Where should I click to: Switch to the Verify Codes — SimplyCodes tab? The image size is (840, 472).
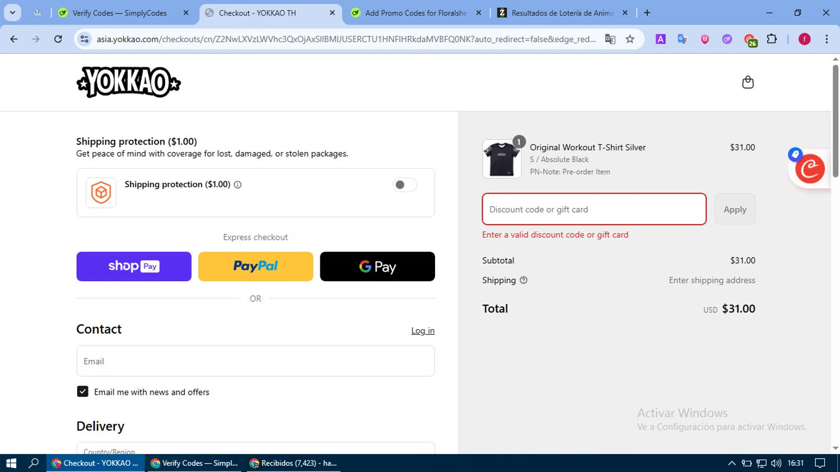[x=124, y=12]
